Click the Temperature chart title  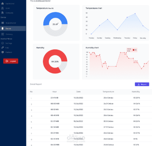(94, 8)
